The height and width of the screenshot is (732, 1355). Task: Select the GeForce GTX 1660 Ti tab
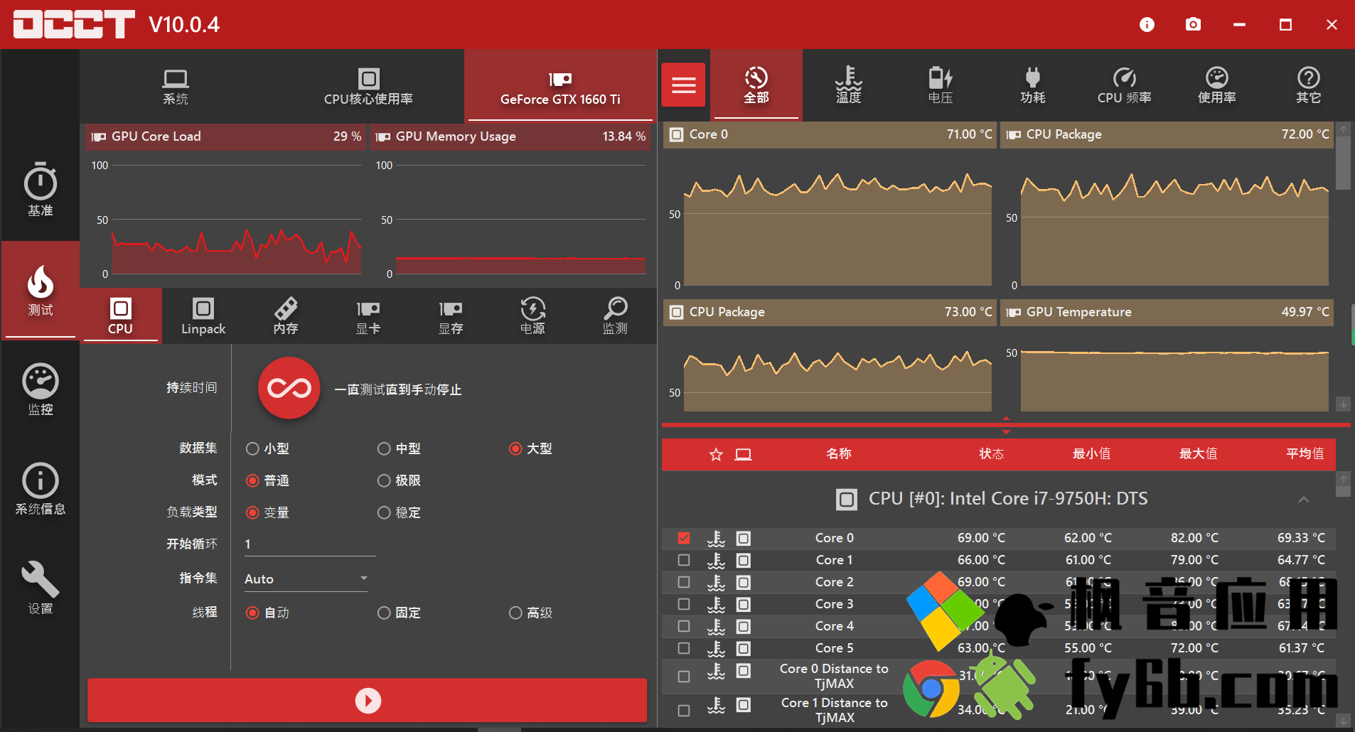[x=560, y=87]
